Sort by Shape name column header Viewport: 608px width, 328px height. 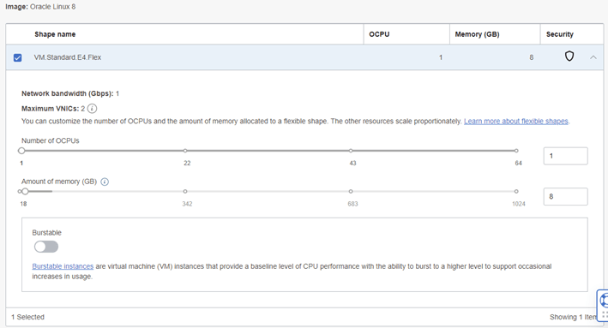[55, 34]
